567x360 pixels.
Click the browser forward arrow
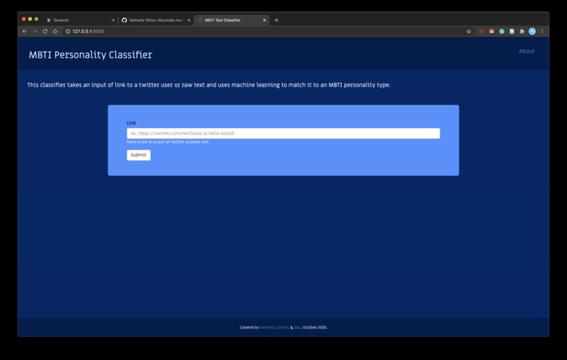click(34, 32)
